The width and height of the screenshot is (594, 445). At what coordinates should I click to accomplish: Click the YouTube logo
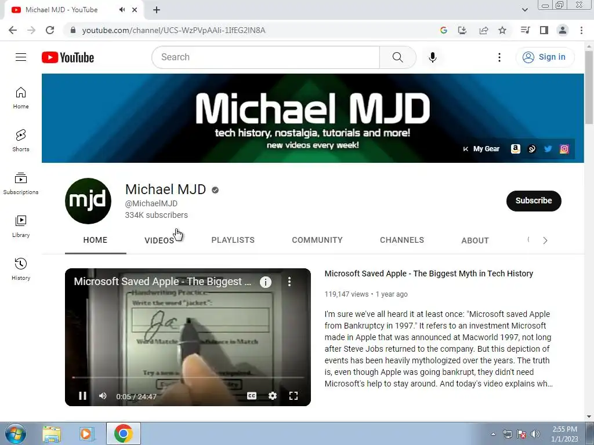point(68,57)
